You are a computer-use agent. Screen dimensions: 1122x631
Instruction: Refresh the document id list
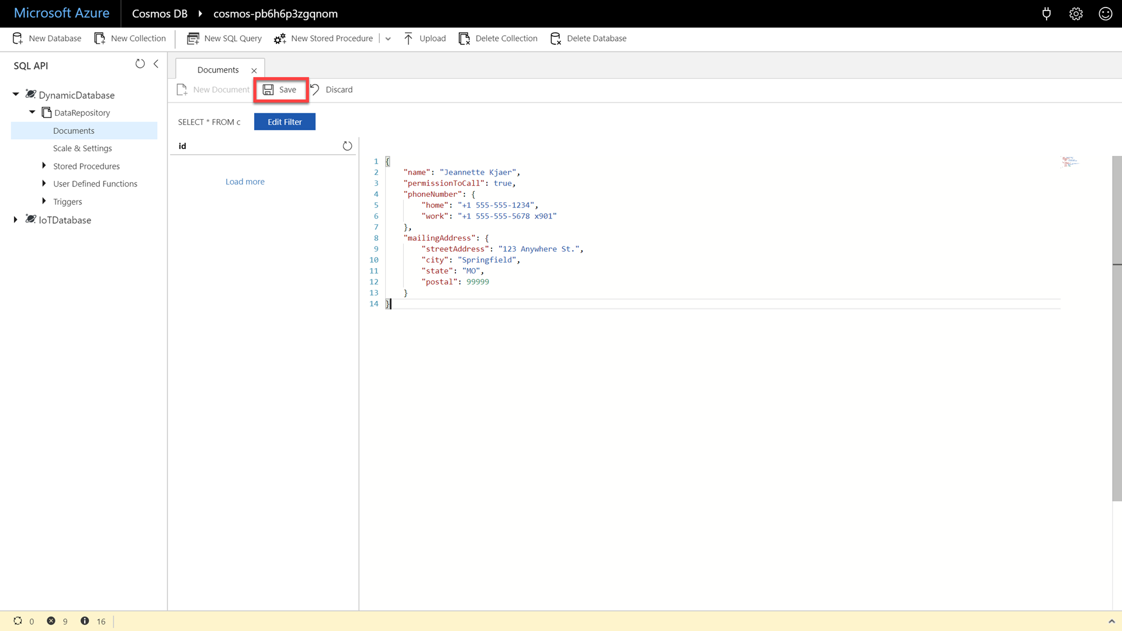pyautogui.click(x=347, y=146)
